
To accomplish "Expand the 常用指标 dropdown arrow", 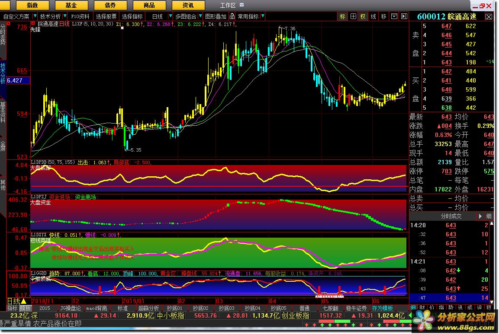I will 263,16.
